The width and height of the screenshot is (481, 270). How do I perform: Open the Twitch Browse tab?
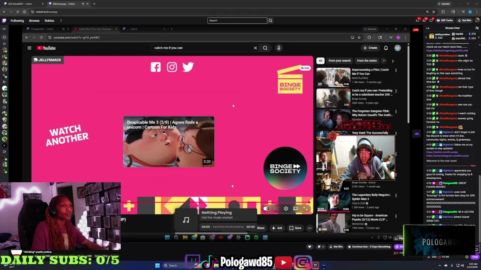coord(34,21)
